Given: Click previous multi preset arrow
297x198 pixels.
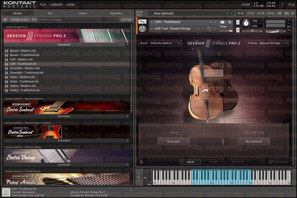Looking at the screenshot, I should coord(227,13).
